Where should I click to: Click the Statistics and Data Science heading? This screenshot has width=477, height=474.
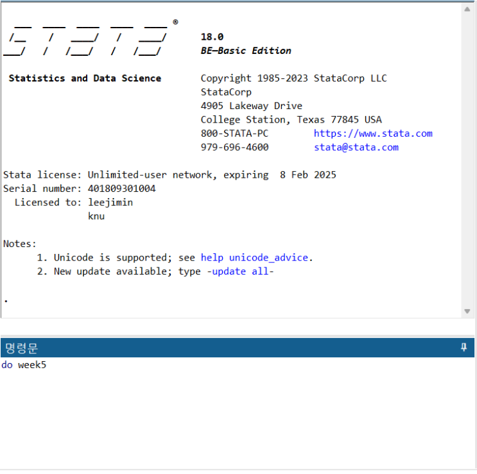pos(85,78)
